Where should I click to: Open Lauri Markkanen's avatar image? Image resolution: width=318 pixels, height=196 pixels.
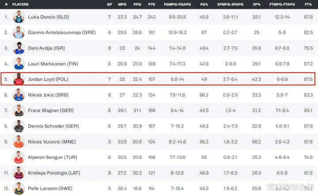coord(19,64)
